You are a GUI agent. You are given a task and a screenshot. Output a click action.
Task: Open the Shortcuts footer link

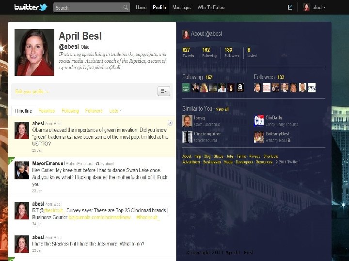pos(270,156)
